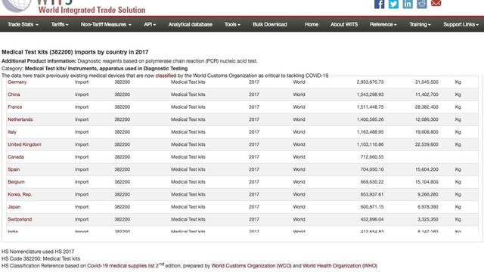
Task: Share the page on LinkedIn
Action: (x=408, y=4)
